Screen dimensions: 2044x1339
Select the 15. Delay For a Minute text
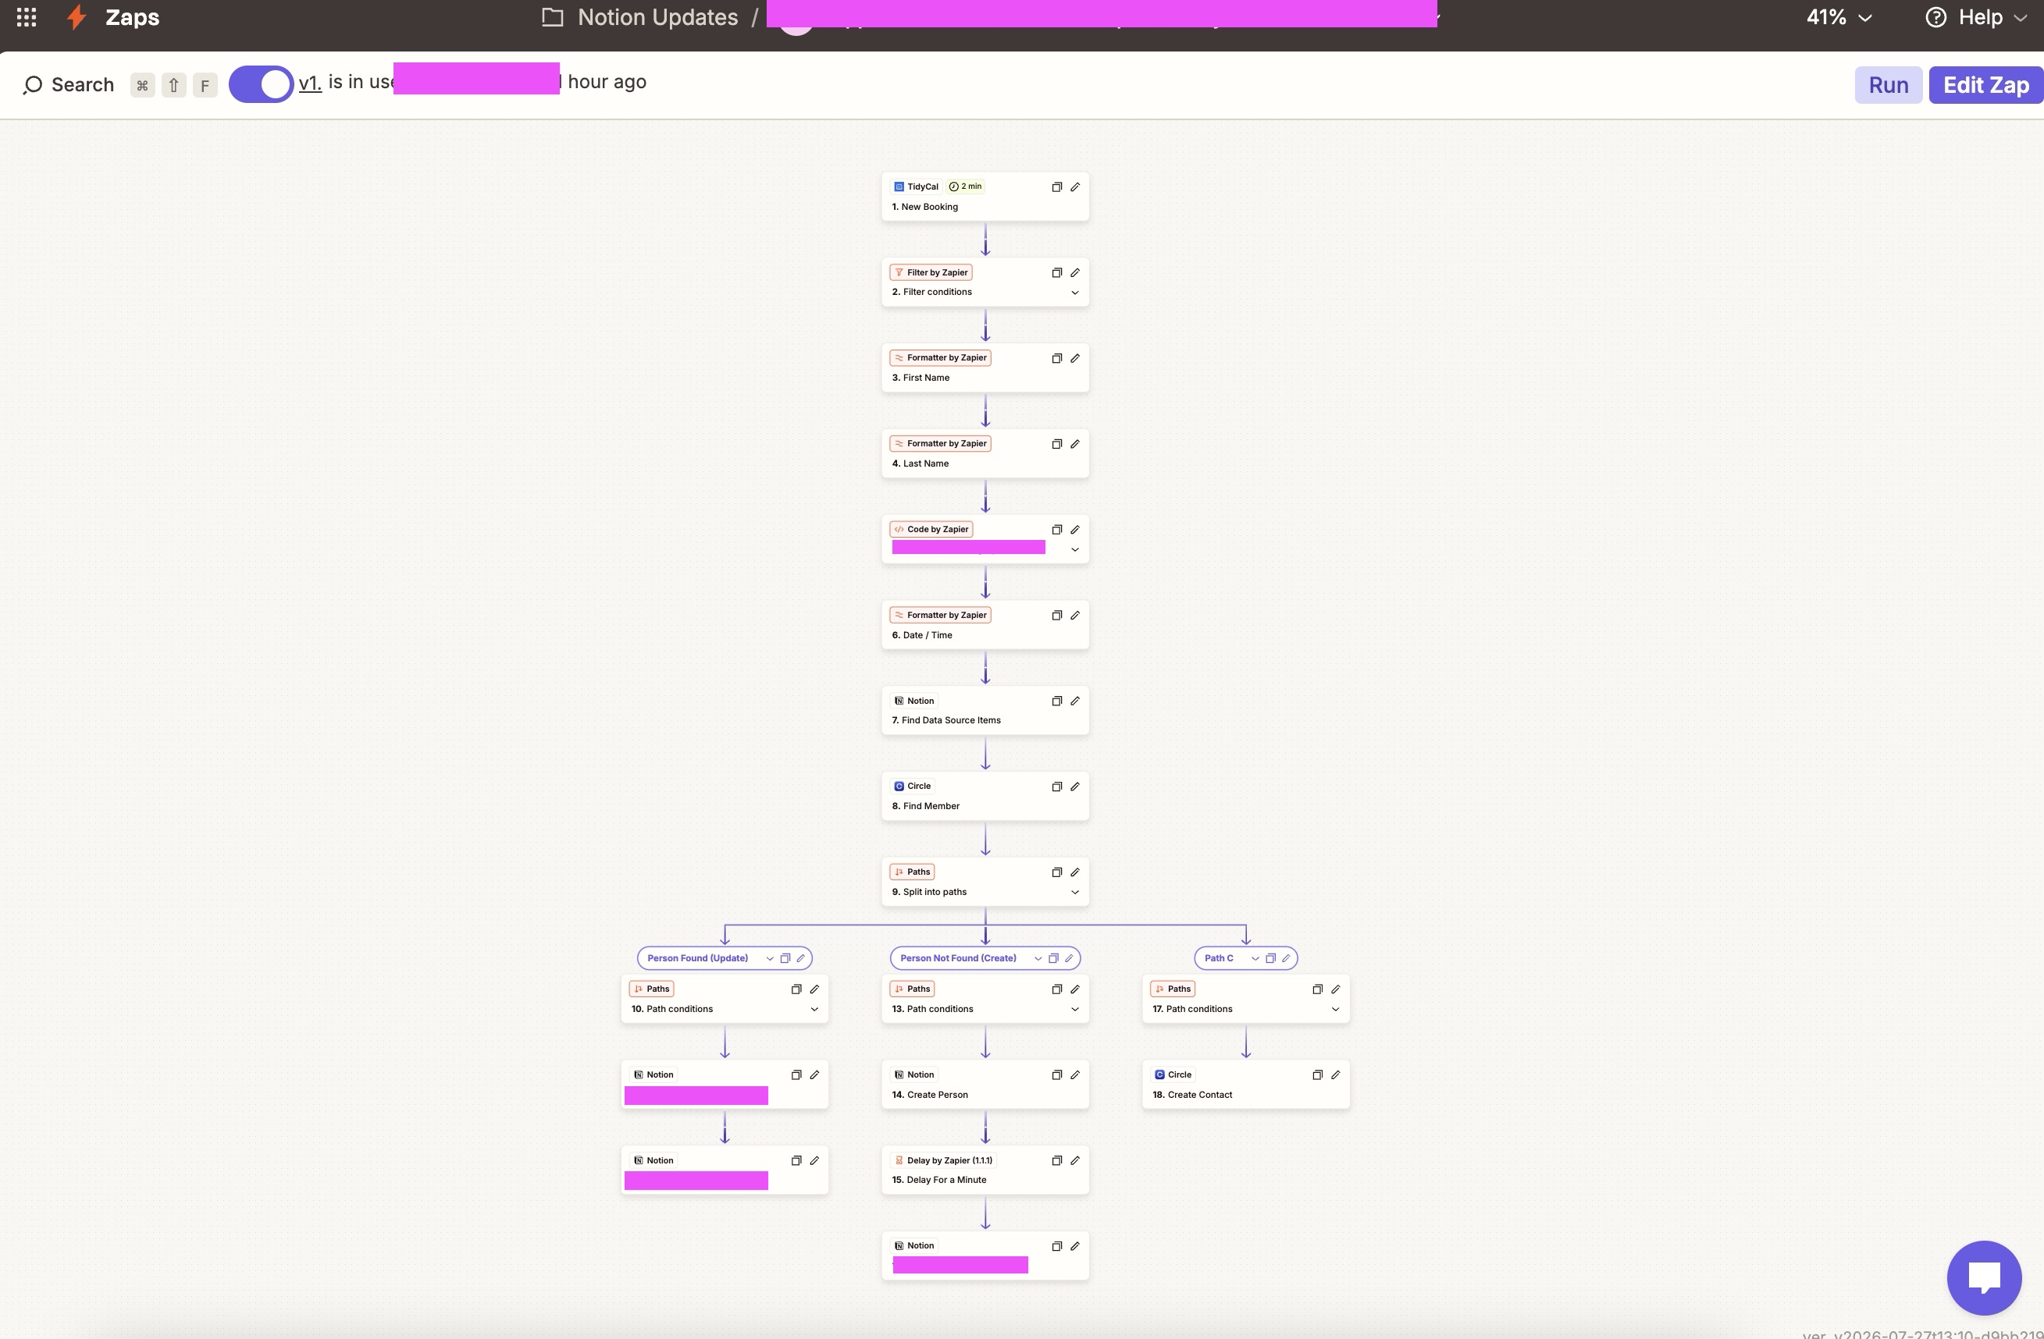click(x=938, y=1180)
